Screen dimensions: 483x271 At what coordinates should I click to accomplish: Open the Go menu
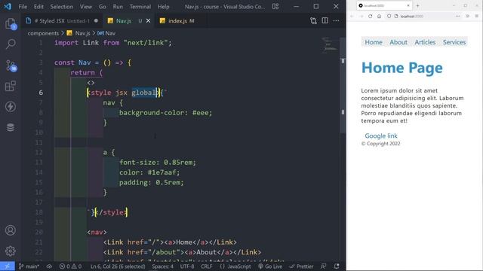pos(103,7)
